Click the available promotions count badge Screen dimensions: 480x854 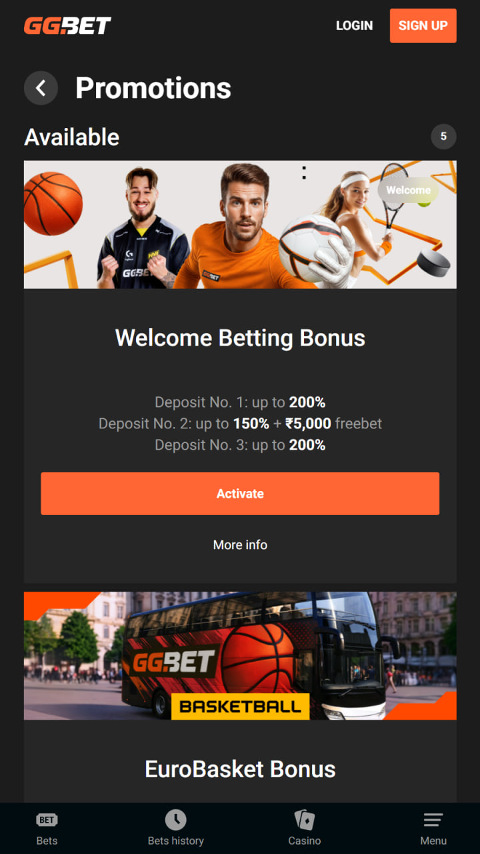click(x=443, y=137)
